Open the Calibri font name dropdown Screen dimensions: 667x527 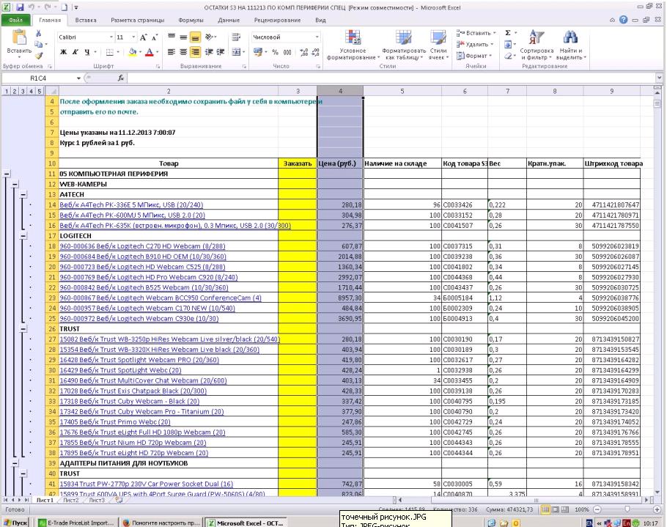tap(111, 37)
